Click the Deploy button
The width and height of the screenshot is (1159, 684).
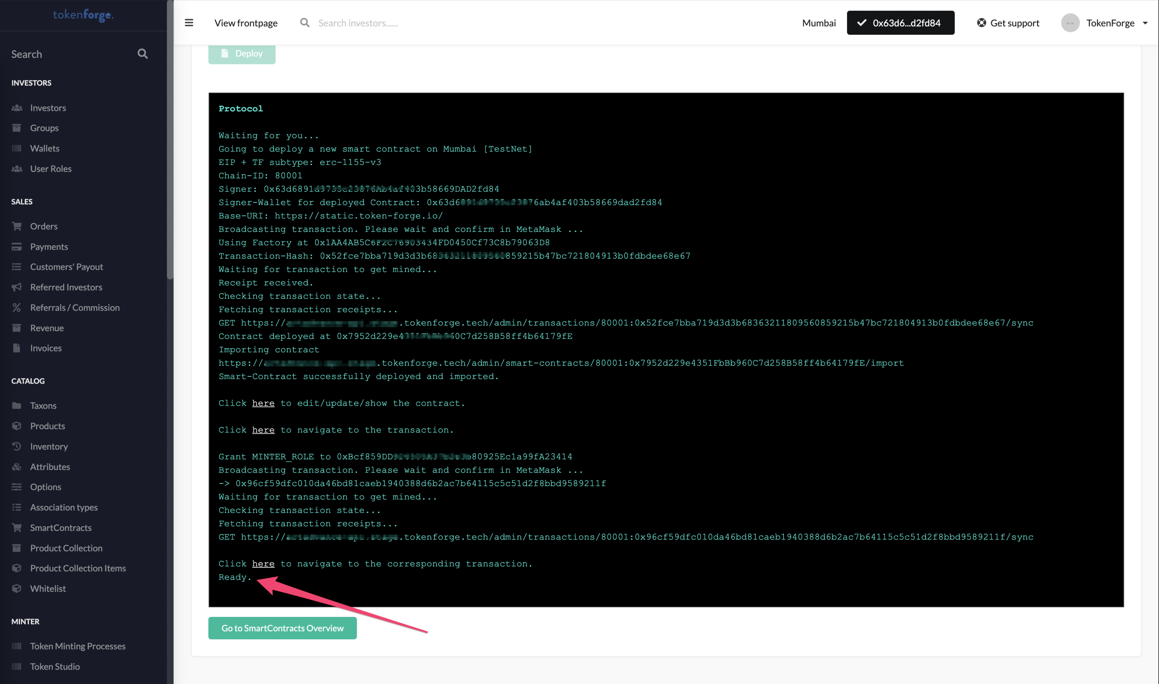[x=242, y=54]
